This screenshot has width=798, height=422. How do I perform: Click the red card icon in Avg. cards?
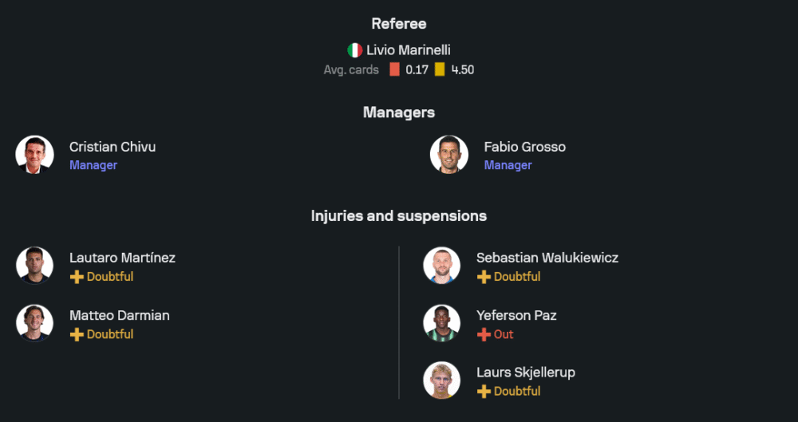point(394,69)
